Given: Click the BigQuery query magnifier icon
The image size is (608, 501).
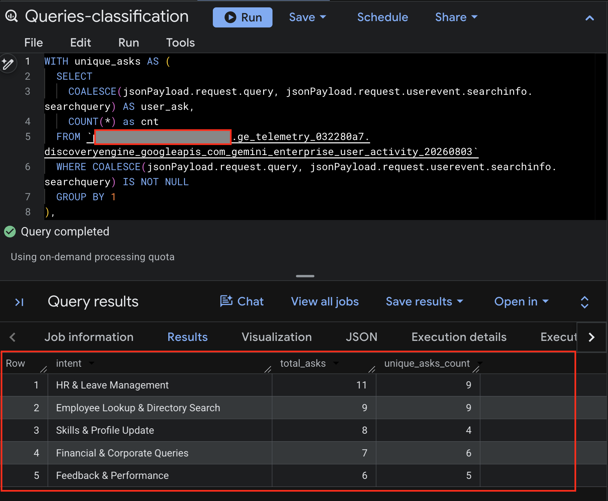Looking at the screenshot, I should [x=11, y=16].
